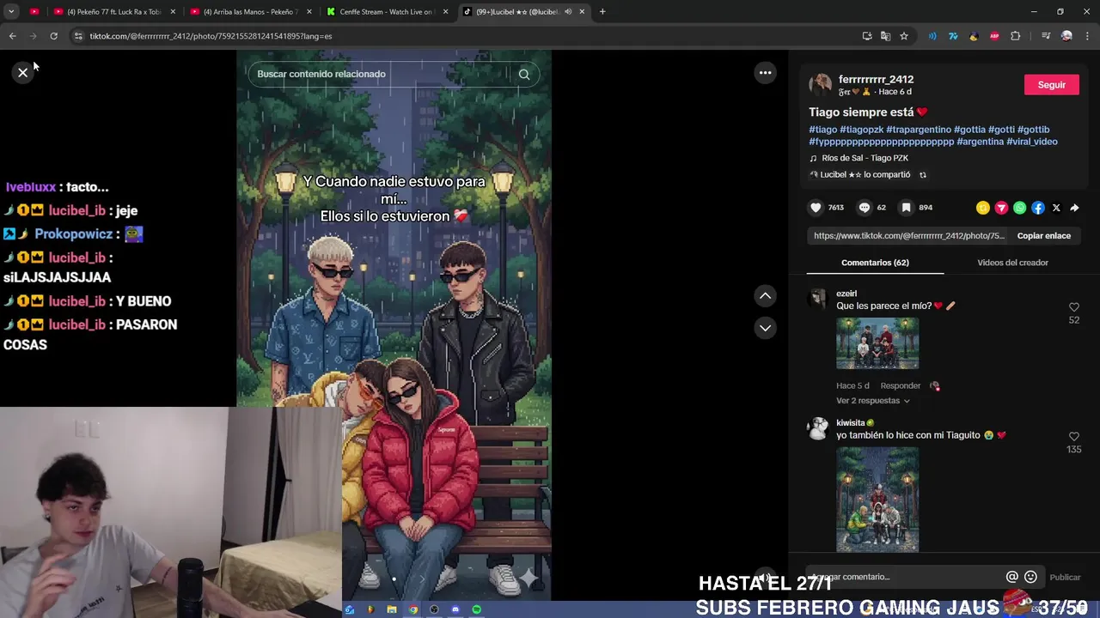The height and width of the screenshot is (618, 1100).
Task: Open ezeirl commenter username
Action: [x=846, y=294]
